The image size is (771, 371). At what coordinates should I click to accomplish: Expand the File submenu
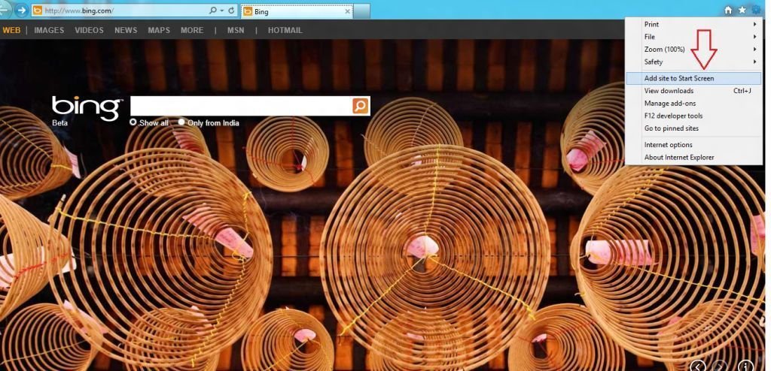click(x=693, y=37)
